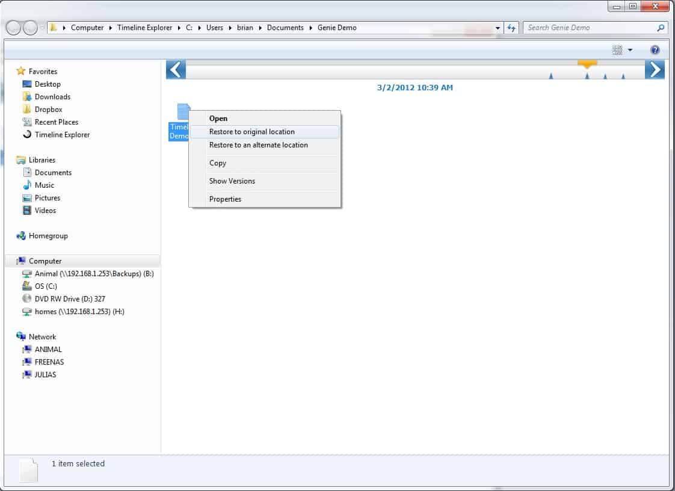Screen dimensions: 675x491
Task: Navigate to Users in breadcrumb
Action: (x=214, y=28)
